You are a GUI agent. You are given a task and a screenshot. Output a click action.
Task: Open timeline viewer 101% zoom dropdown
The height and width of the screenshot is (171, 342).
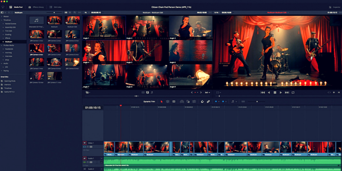pos(217,13)
